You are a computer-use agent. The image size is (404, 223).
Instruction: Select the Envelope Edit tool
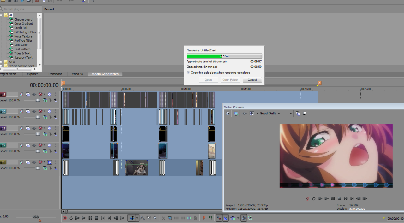point(142,218)
